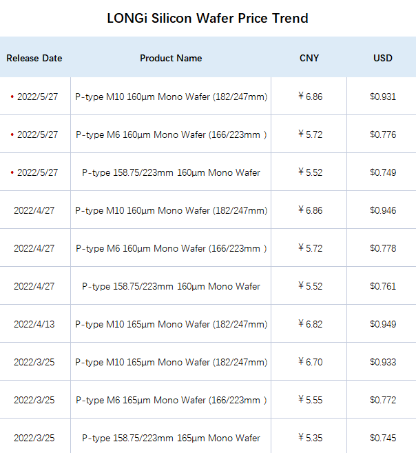Viewport: 416px width, 453px height.
Task: Select the $0.749 USD price
Action: click(x=383, y=172)
